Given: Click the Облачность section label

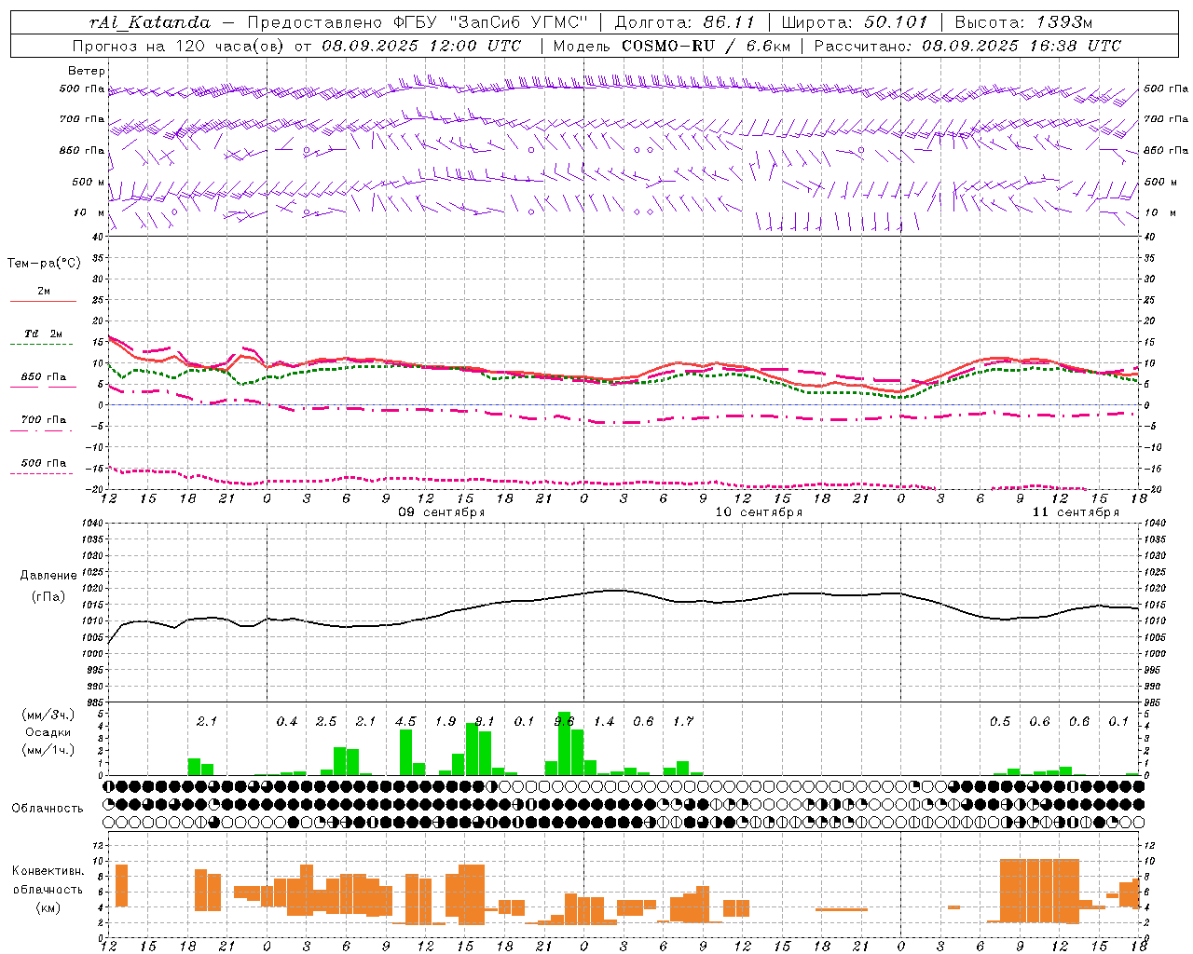Looking at the screenshot, I should tap(48, 808).
